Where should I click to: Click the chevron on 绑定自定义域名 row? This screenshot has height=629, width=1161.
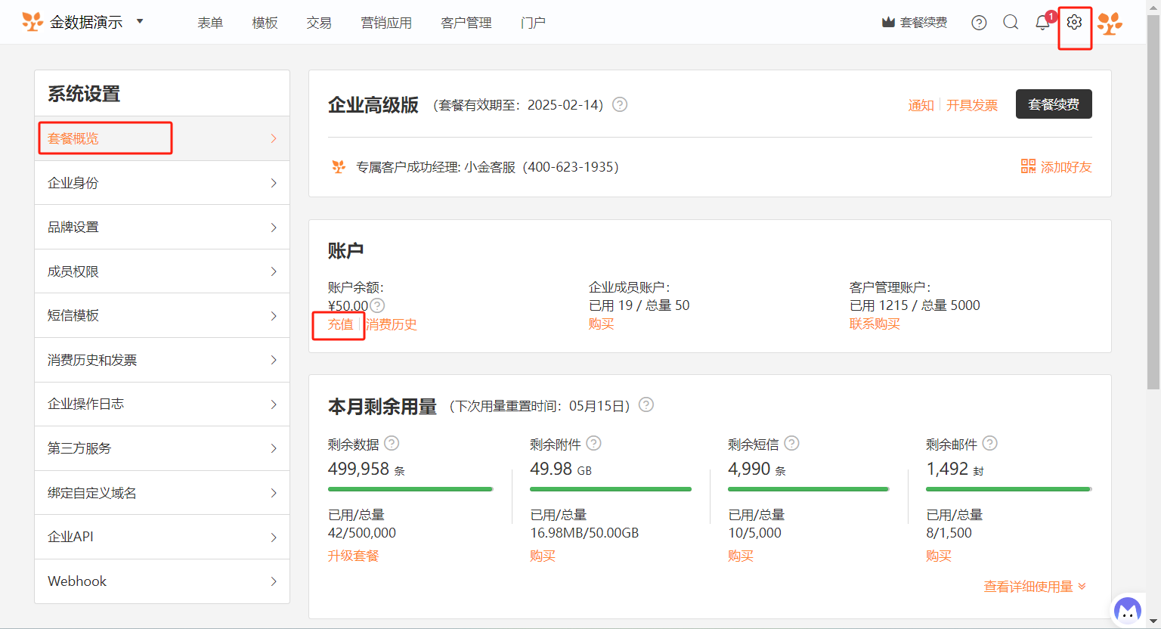pos(274,493)
